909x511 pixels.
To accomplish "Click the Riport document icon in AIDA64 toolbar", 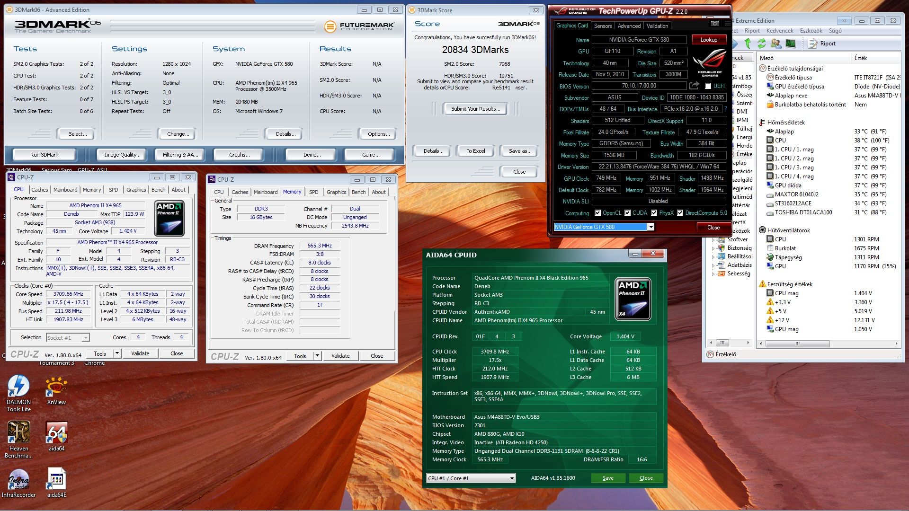I will point(813,44).
